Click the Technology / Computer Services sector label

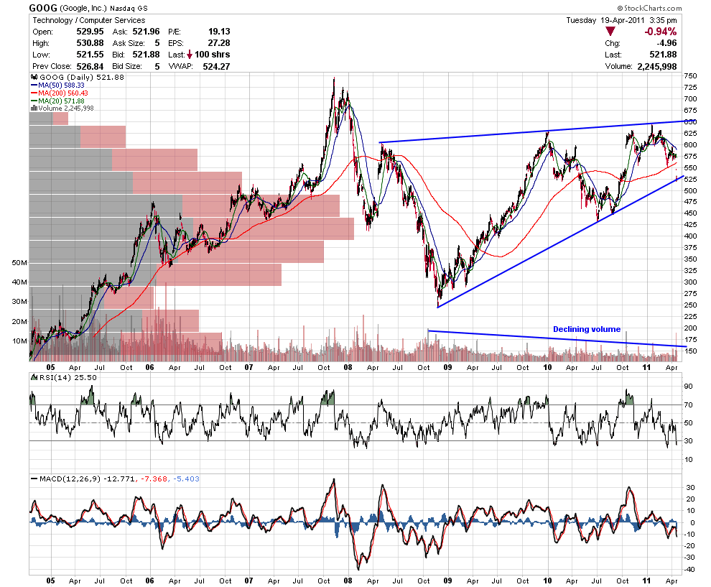coord(89,20)
